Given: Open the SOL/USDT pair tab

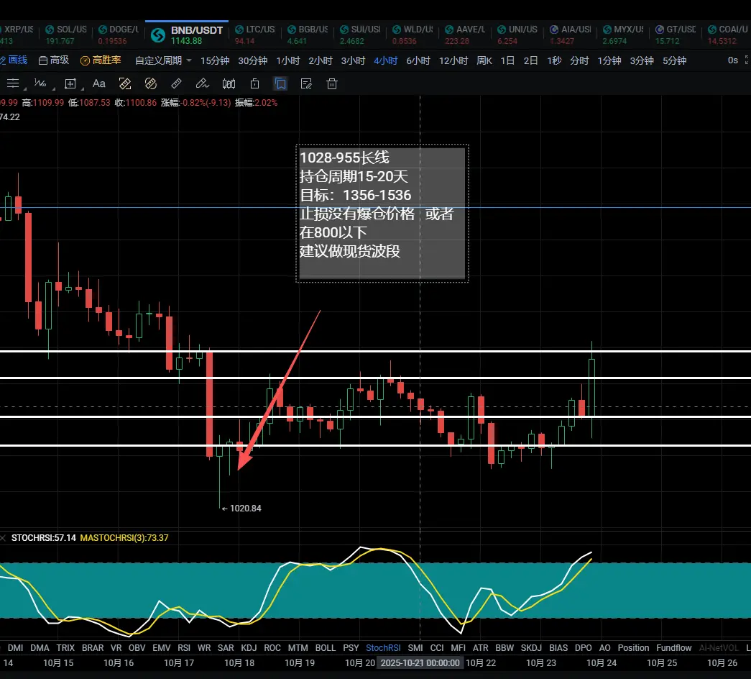Looking at the screenshot, I should 66,35.
